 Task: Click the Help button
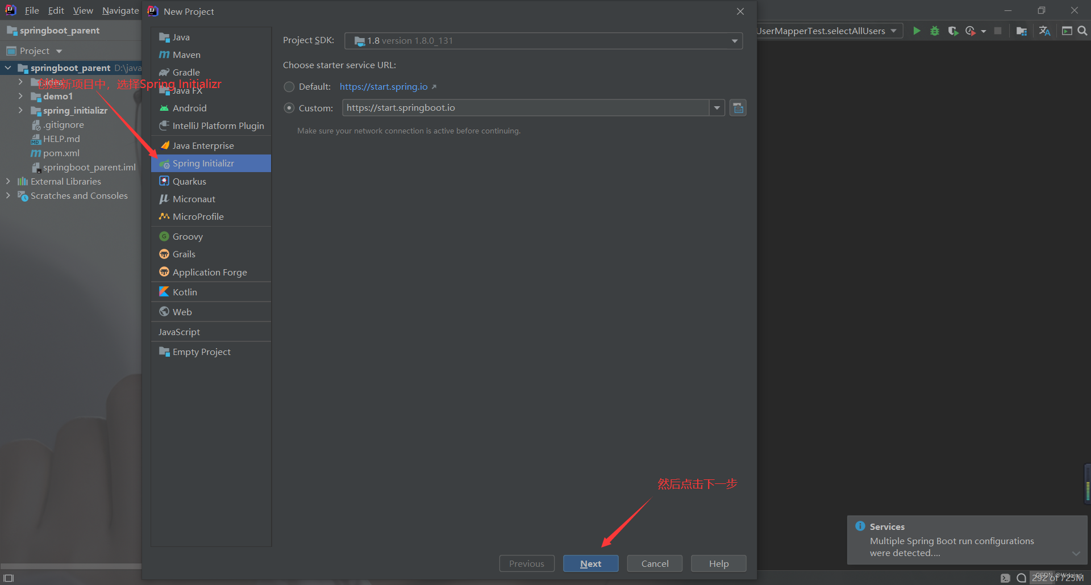pyautogui.click(x=719, y=563)
